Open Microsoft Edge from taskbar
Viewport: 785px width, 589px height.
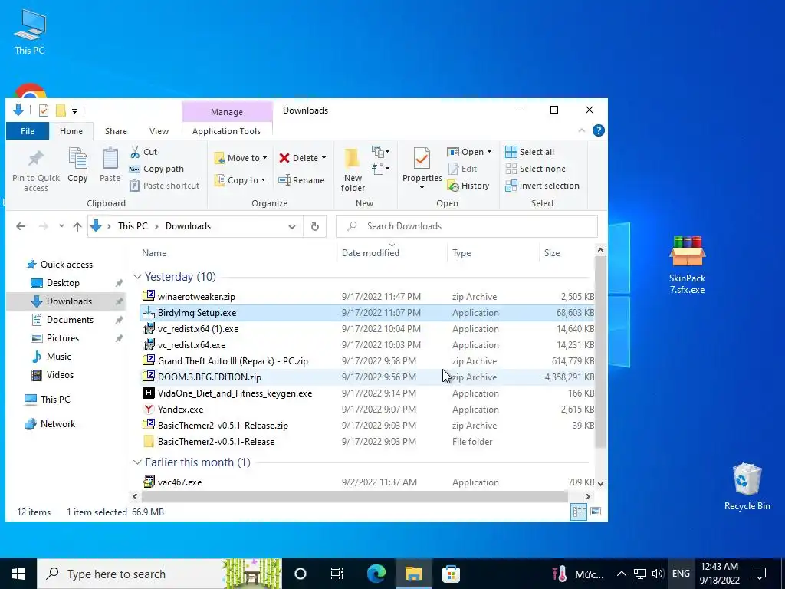[x=376, y=574]
